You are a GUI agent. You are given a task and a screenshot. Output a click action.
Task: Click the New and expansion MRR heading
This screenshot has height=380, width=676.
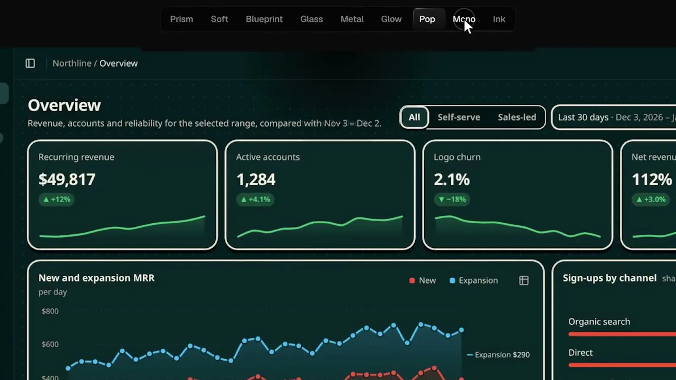point(96,278)
